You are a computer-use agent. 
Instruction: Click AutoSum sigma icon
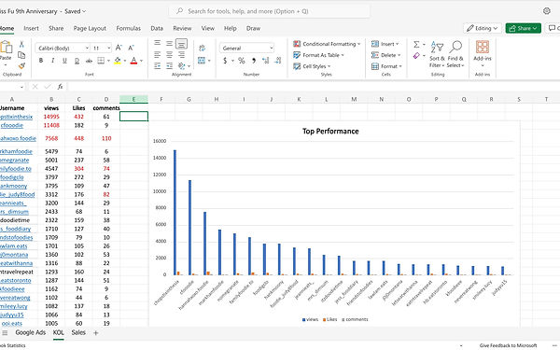point(416,44)
